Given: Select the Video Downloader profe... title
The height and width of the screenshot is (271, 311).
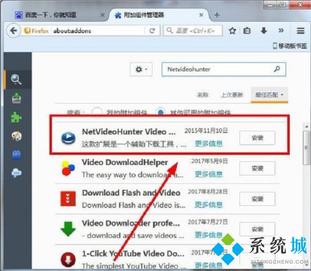Looking at the screenshot, I should 131,223.
